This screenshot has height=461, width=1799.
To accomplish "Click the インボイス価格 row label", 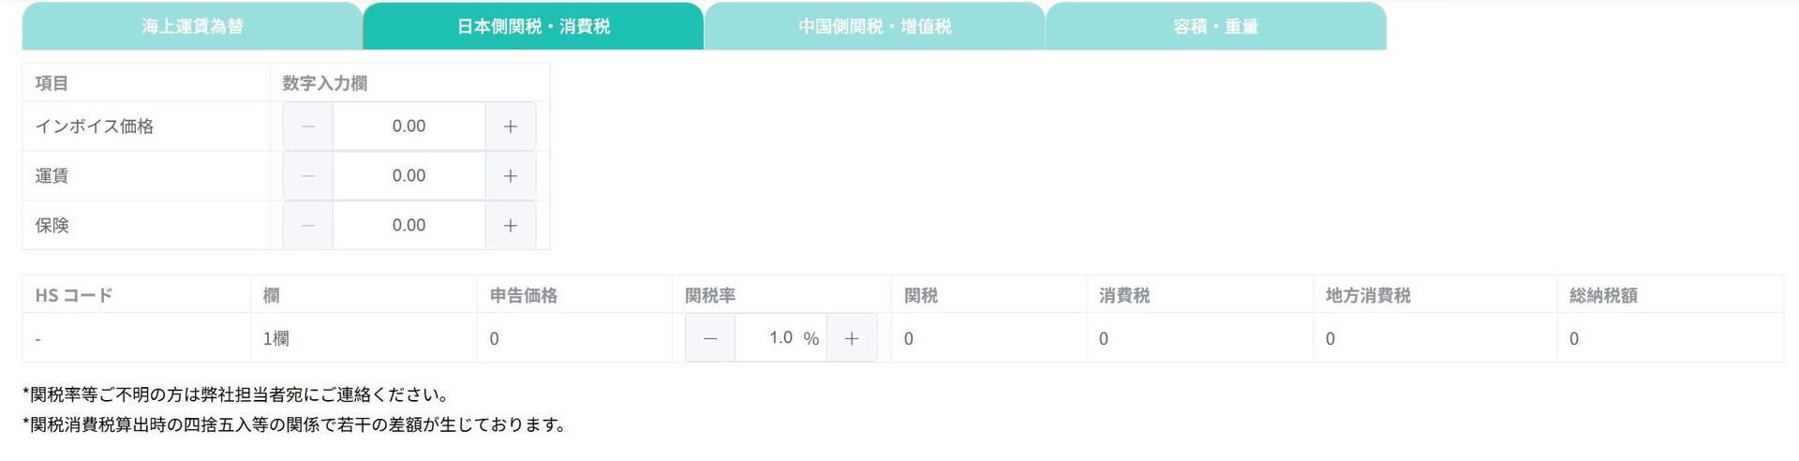I will point(95,126).
